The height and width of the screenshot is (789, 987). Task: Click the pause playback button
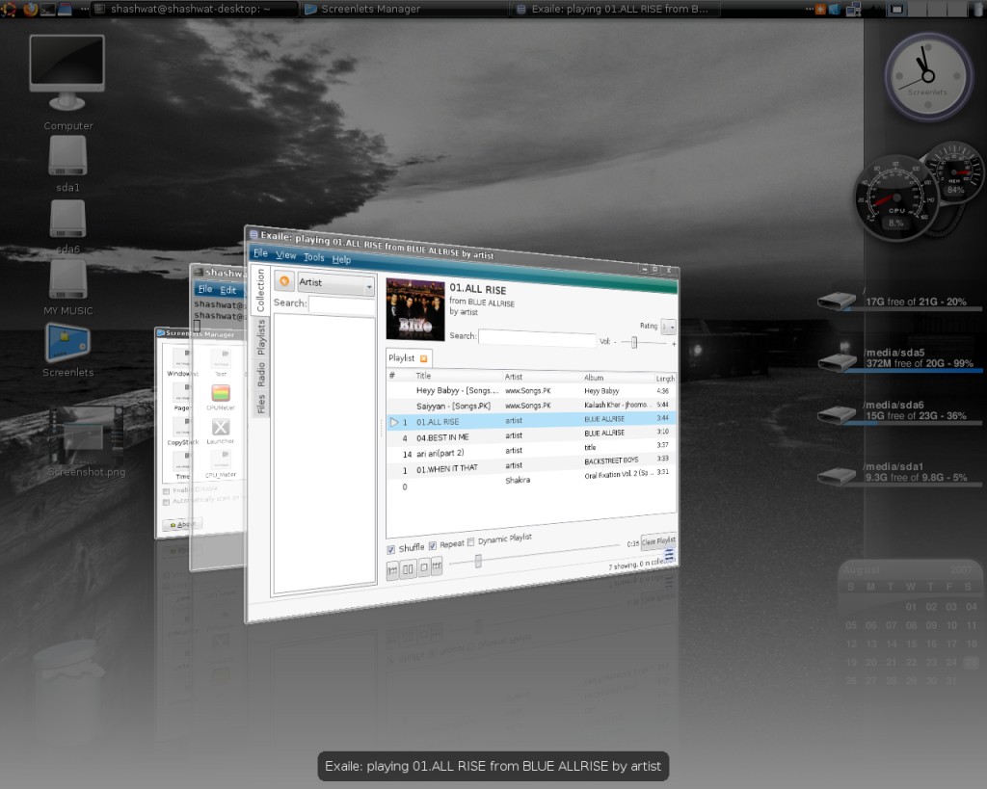tap(408, 568)
